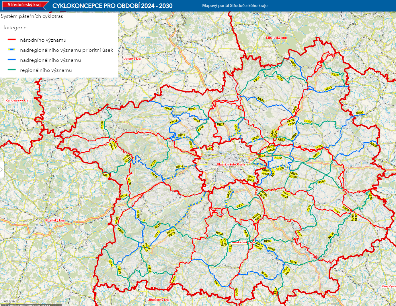Click the NR05 route label in the east
The height and width of the screenshot is (306, 396).
tap(360, 113)
